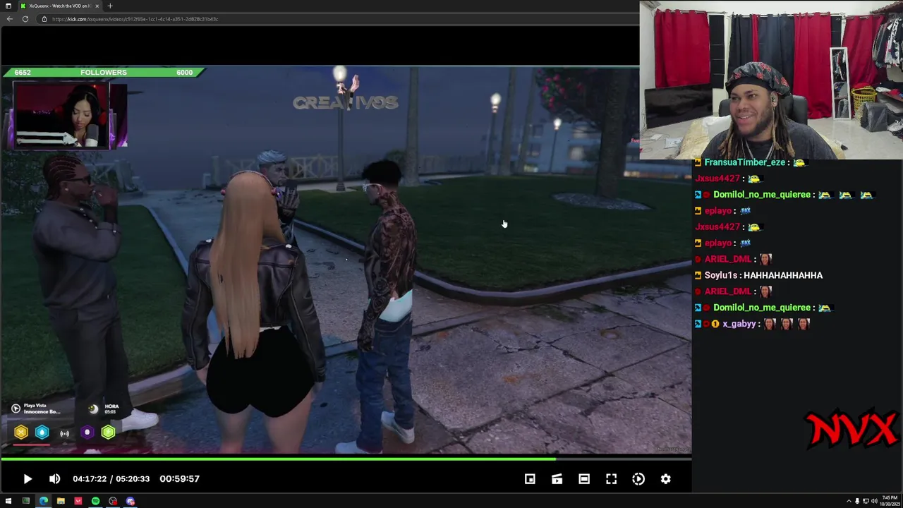Play the paused video
This screenshot has height=508, width=903.
tap(28, 479)
